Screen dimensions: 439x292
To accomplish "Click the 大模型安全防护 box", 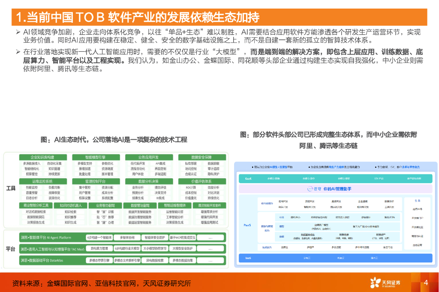I will tap(183, 249).
